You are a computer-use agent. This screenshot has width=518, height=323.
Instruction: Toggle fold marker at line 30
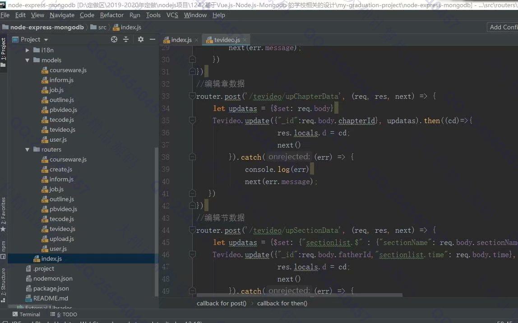[x=192, y=60]
